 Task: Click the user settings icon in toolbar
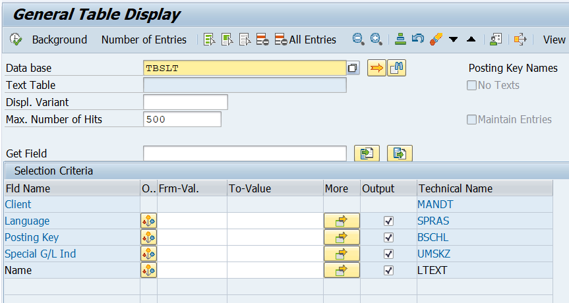(496, 39)
